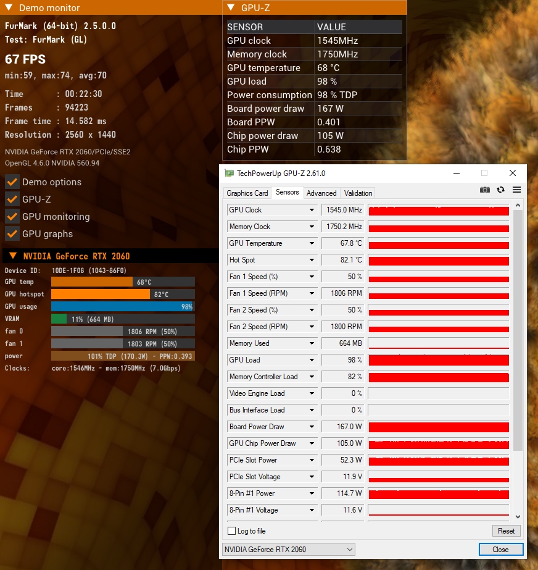Open the PCIe Slot Power dropdown arrow
This screenshot has height=570, width=538.
(312, 460)
